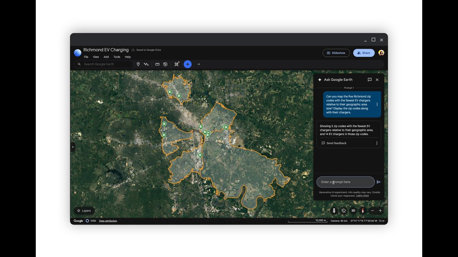The image size is (458, 257).
Task: Open the Layers panel
Action: [84, 211]
